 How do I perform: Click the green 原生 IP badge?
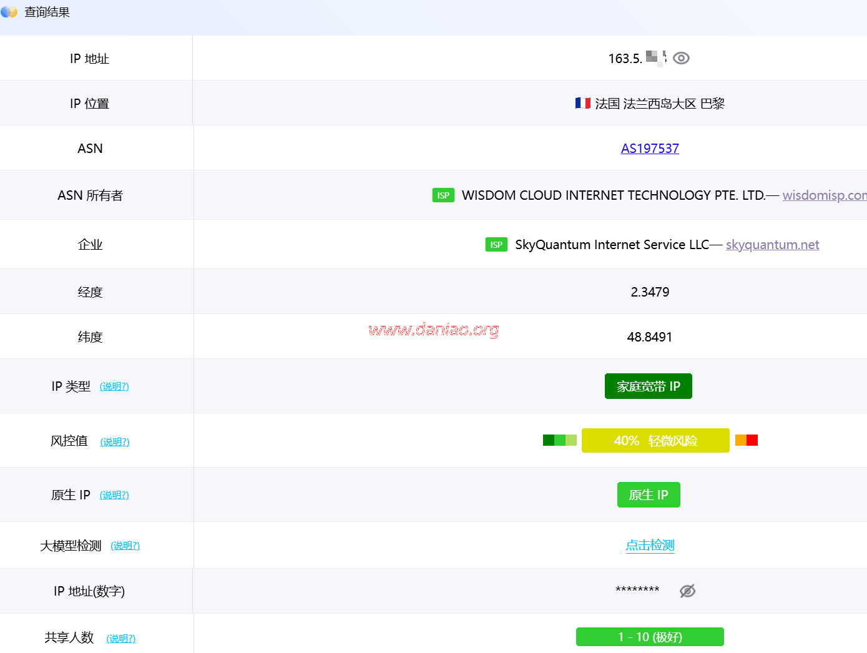click(649, 495)
